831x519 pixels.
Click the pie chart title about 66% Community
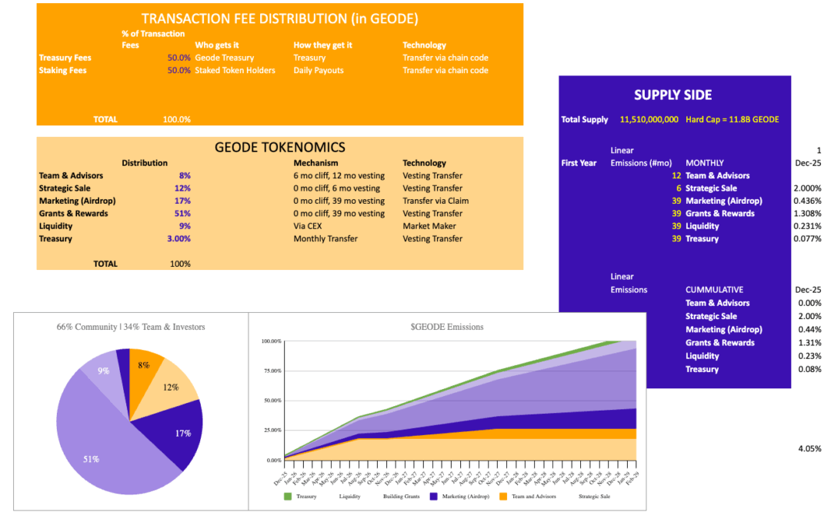coord(131,327)
